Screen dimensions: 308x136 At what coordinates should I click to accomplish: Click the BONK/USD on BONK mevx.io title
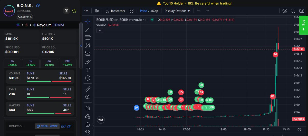121,20
